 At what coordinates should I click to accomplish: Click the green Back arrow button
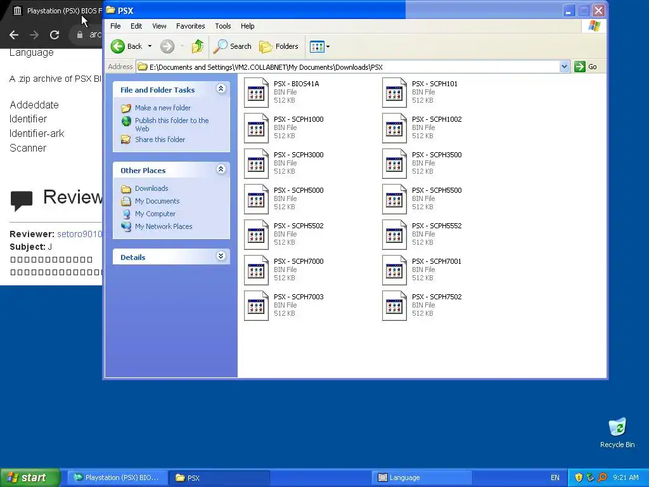pyautogui.click(x=117, y=46)
